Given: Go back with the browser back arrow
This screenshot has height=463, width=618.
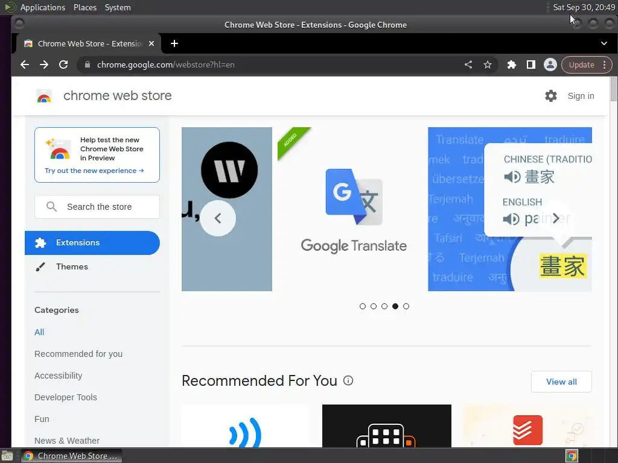Looking at the screenshot, I should pyautogui.click(x=24, y=65).
